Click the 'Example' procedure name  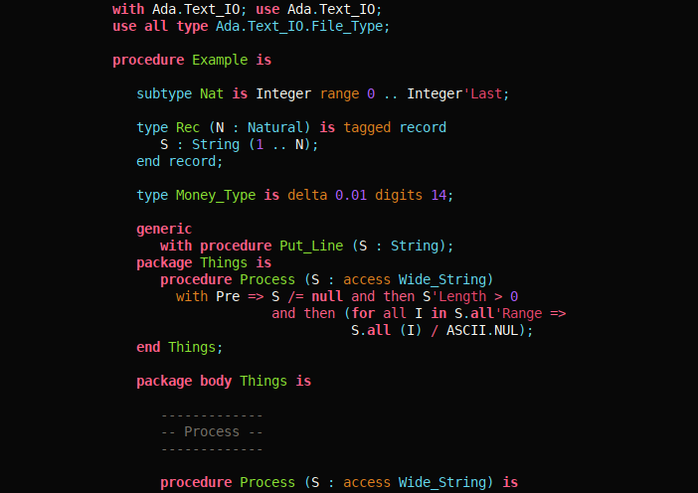(x=220, y=60)
